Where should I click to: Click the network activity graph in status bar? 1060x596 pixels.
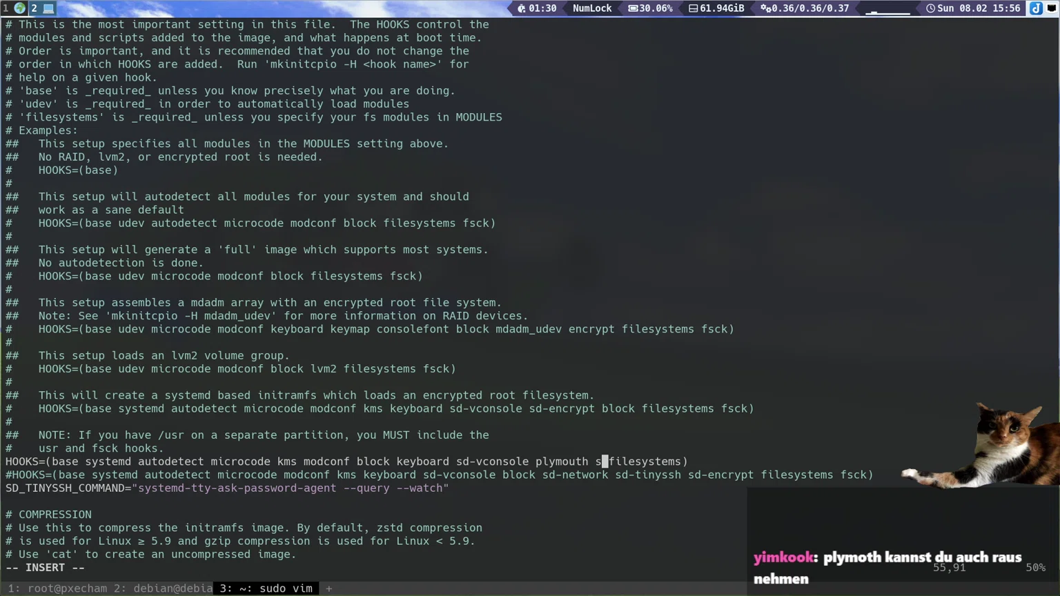coord(887,9)
